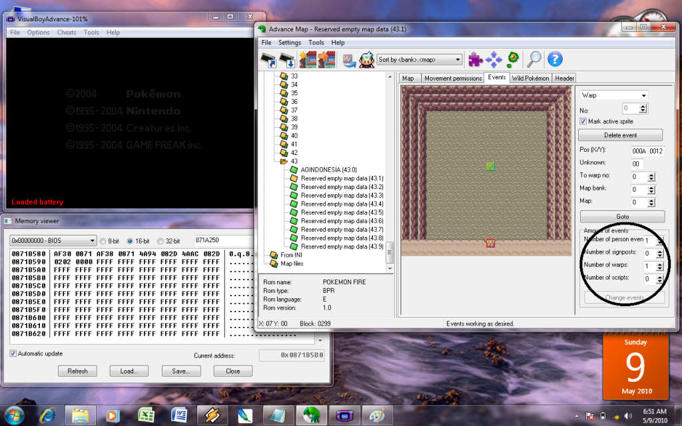Click the magnifying glass zoom icon

coord(533,59)
